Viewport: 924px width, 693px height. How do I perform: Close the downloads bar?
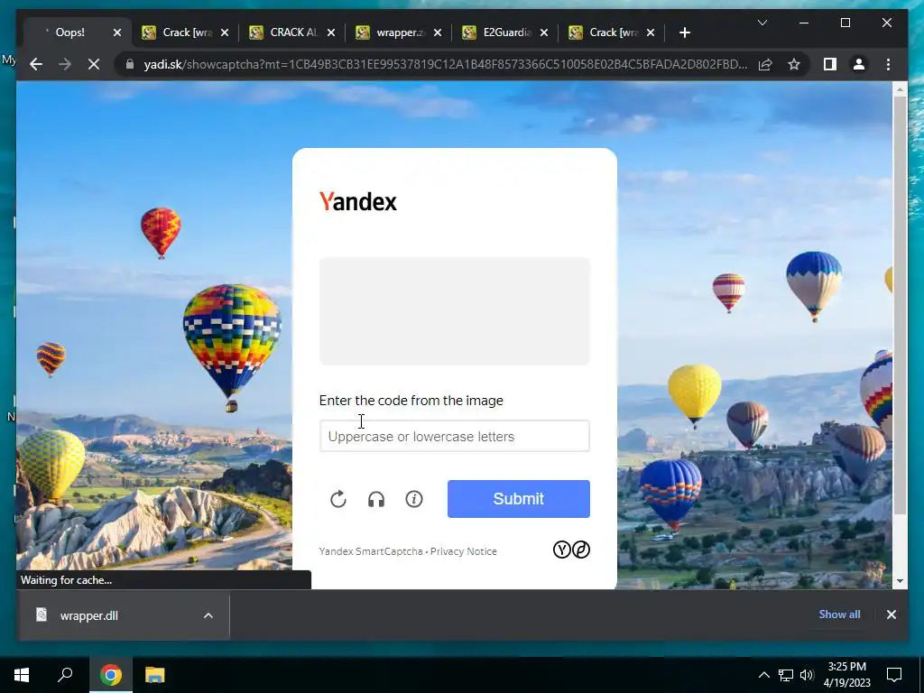tap(891, 614)
